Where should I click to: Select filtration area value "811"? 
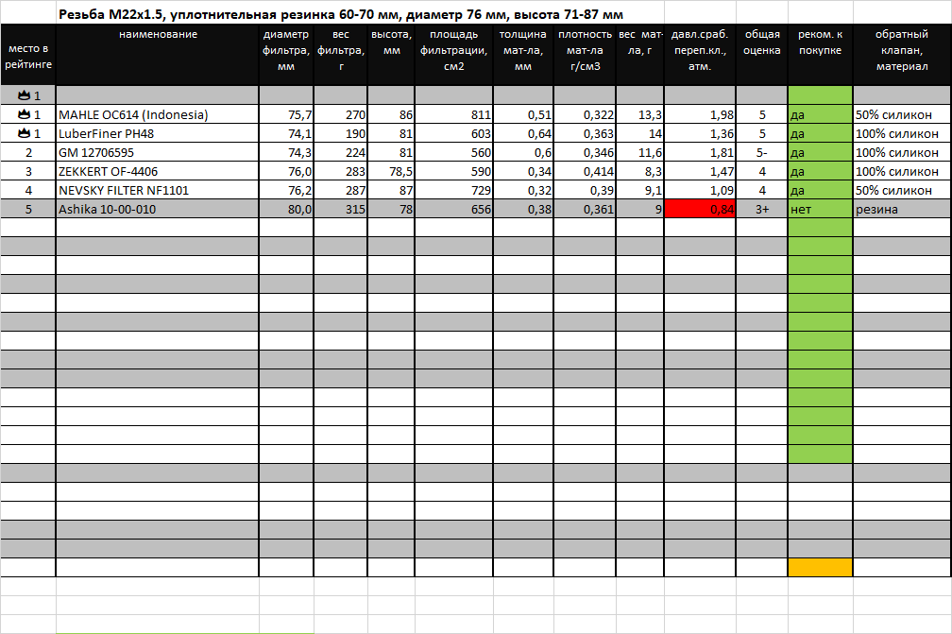[453, 114]
